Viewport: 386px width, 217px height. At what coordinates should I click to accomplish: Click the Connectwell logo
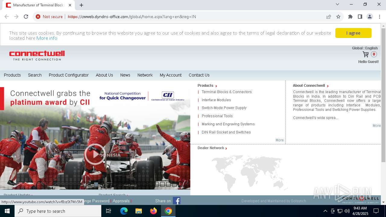click(37, 55)
